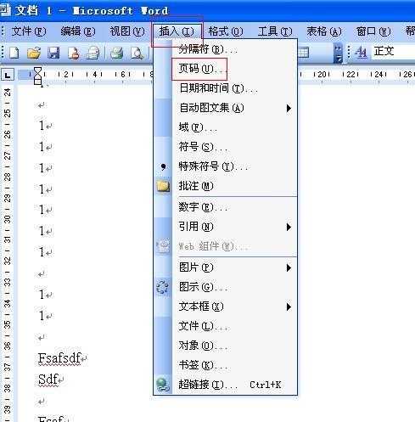Viewport: 415px width, 422px height.
Task: Open the 工具(T) menu
Action: click(x=275, y=31)
